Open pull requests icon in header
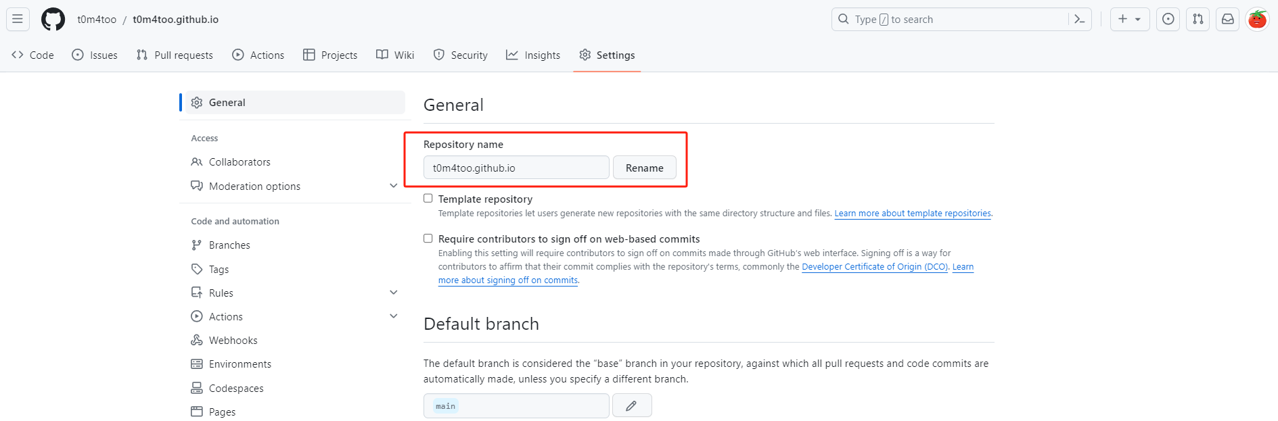The image size is (1278, 421). tap(1197, 20)
